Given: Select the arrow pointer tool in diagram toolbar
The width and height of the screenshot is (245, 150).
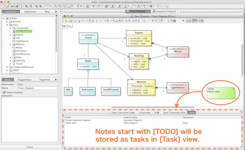Looking at the screenshot, I should pos(66,21).
